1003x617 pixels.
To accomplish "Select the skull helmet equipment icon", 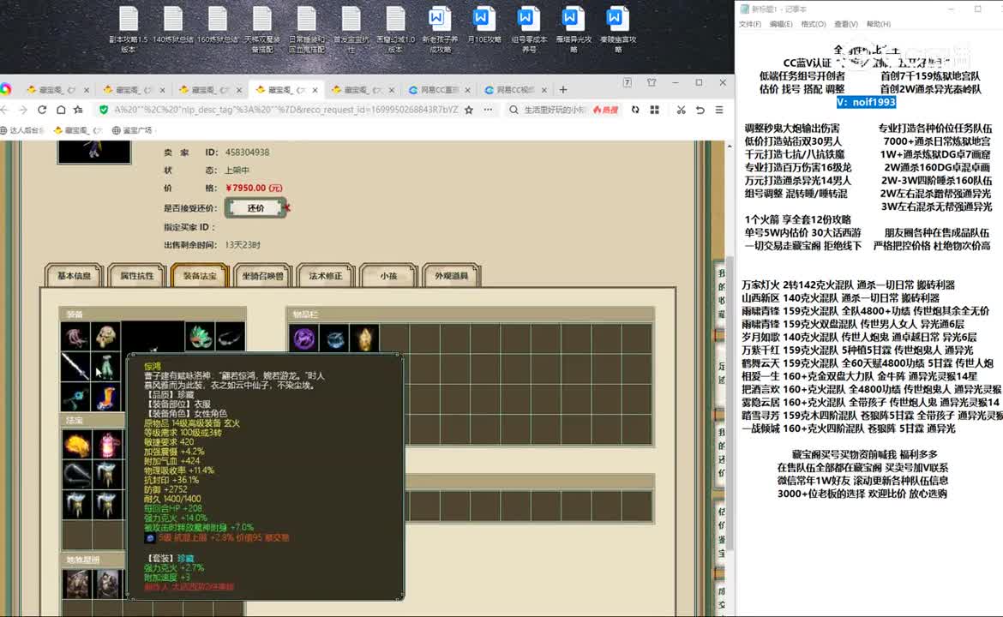I will coord(106,336).
